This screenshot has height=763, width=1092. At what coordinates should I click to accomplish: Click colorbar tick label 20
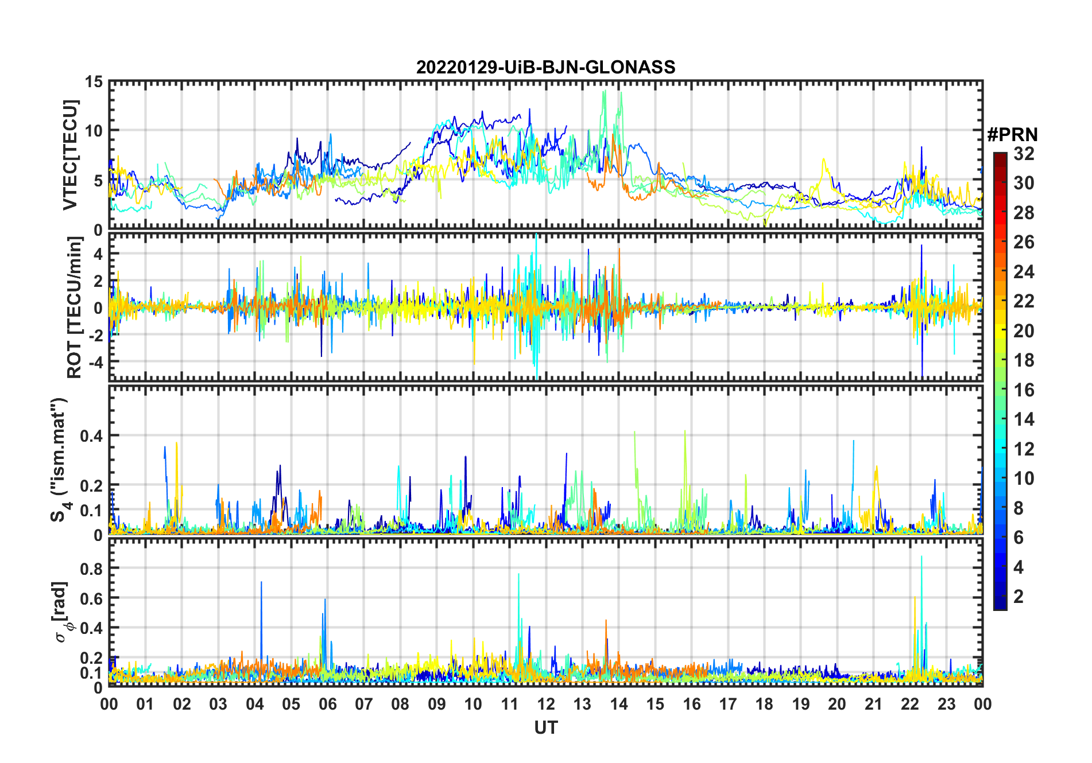click(x=1024, y=330)
